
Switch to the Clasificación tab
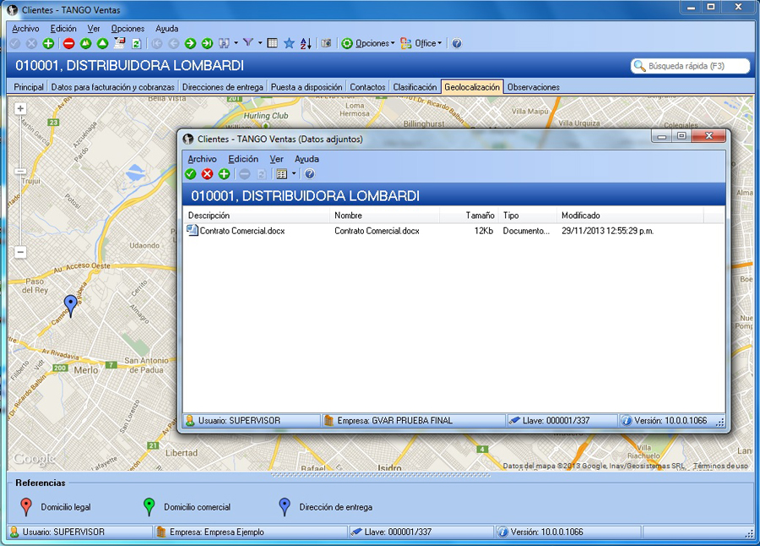pos(415,87)
